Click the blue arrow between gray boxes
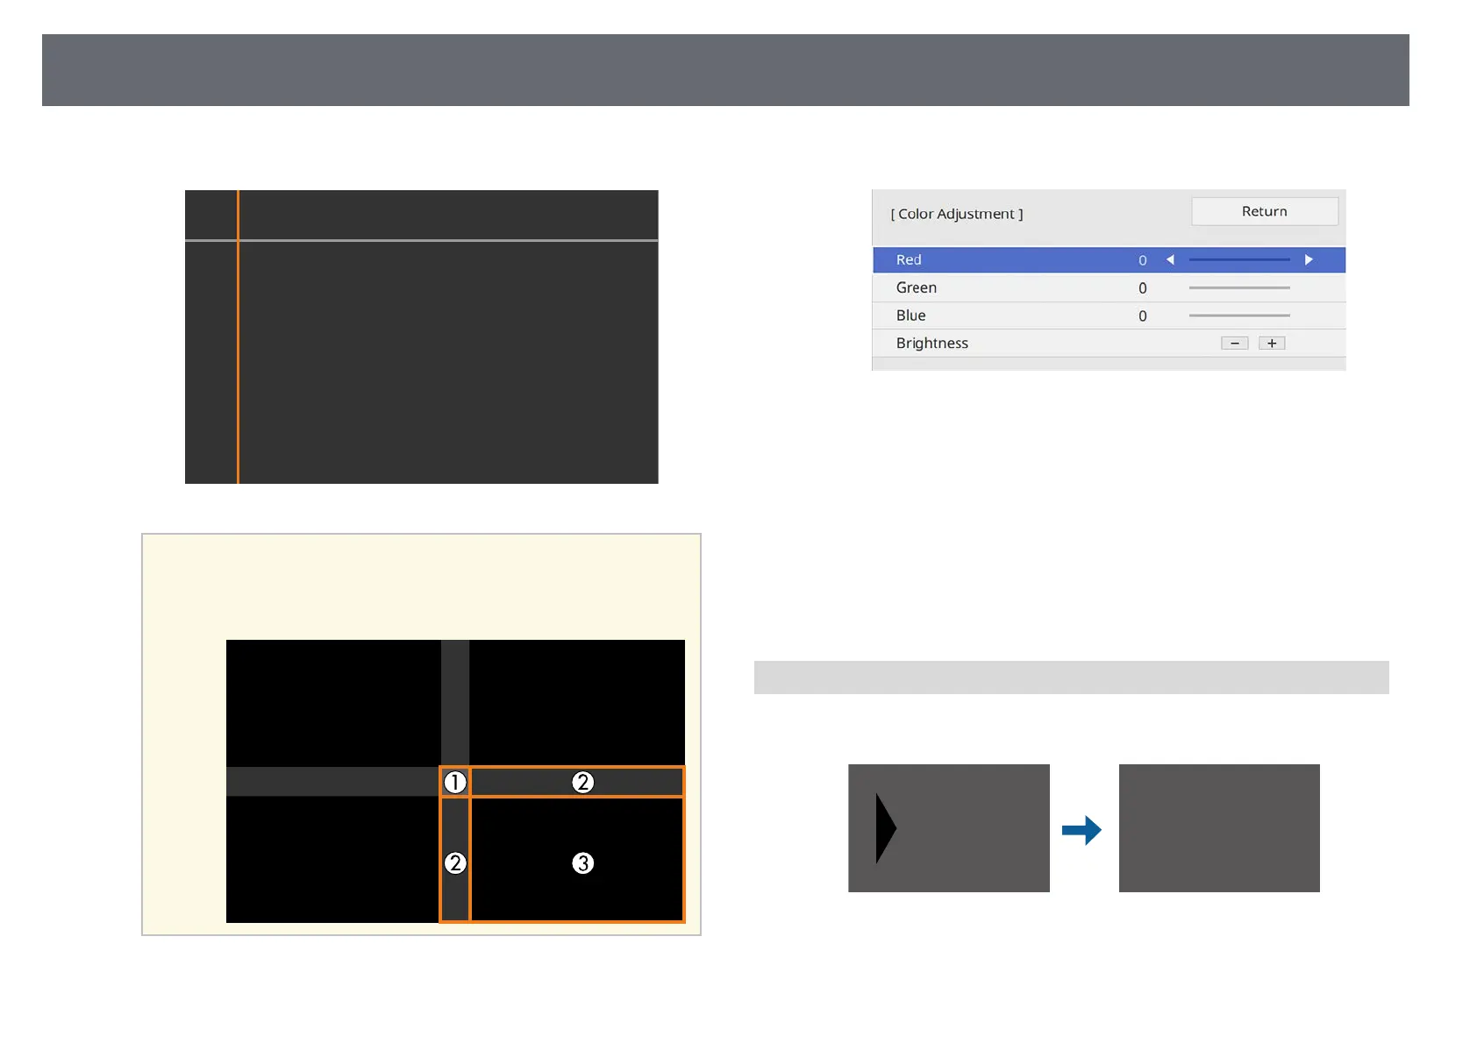 1081,830
